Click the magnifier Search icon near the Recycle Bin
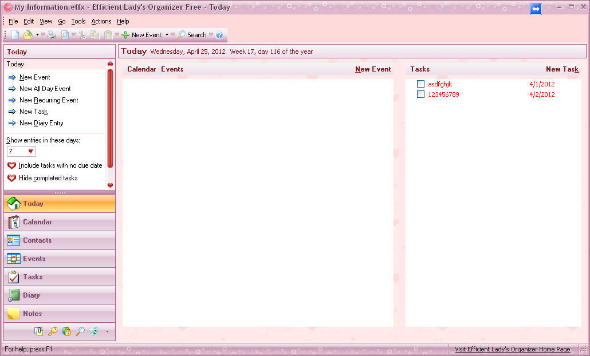This screenshot has width=590, height=356. click(x=81, y=331)
